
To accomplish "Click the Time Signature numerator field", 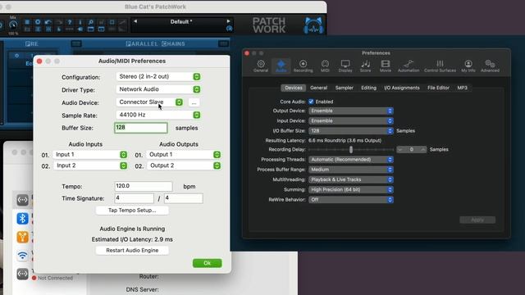I will (x=134, y=198).
